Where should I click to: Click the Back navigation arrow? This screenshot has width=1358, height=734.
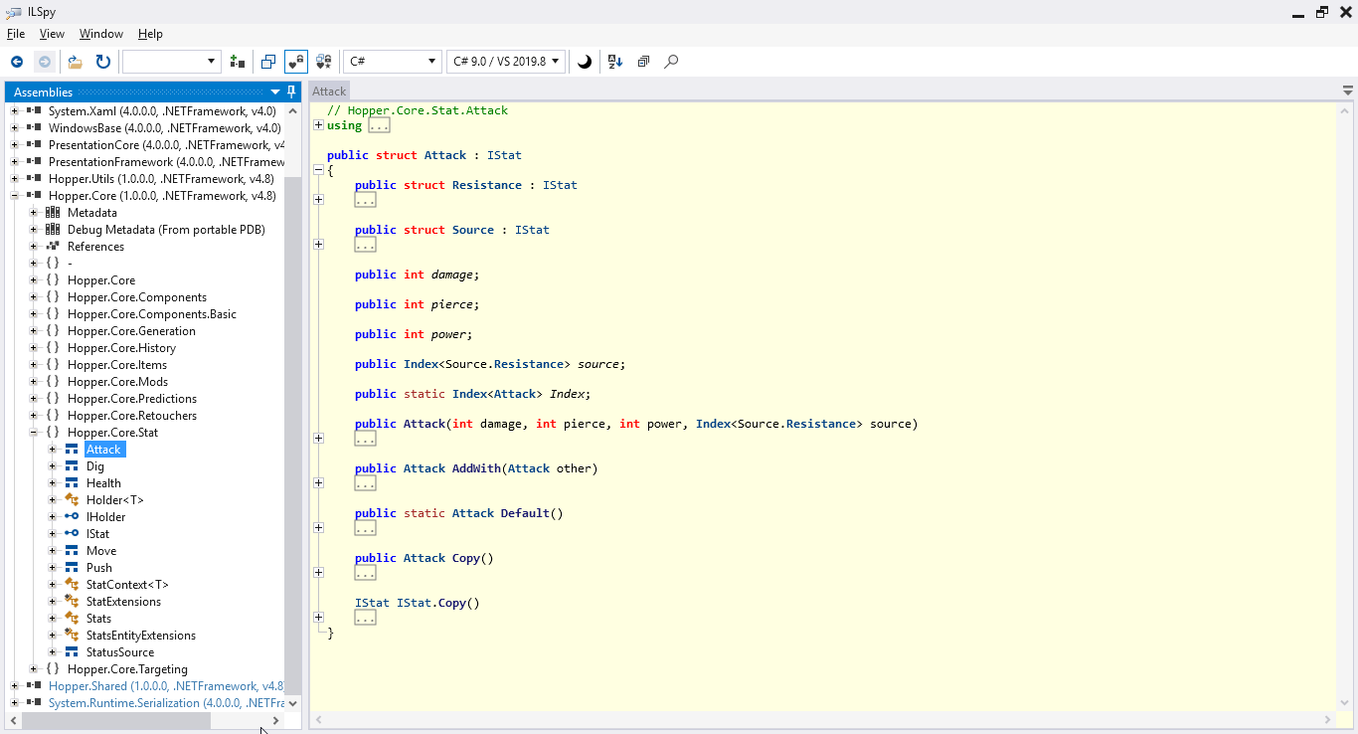tap(17, 62)
